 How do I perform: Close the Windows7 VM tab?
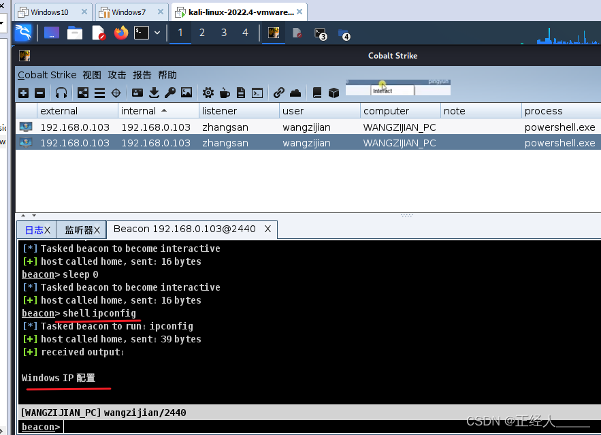point(161,12)
